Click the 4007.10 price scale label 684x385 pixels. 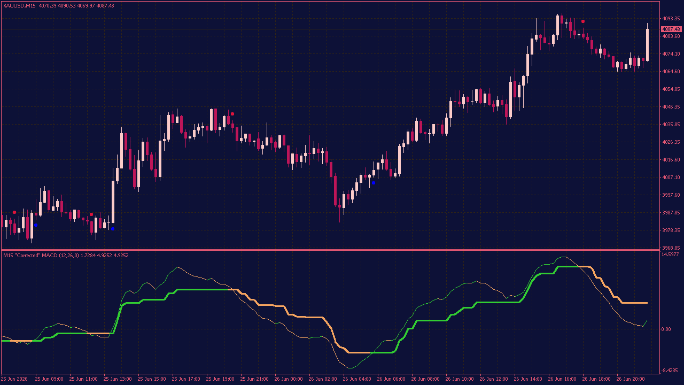pyautogui.click(x=671, y=177)
